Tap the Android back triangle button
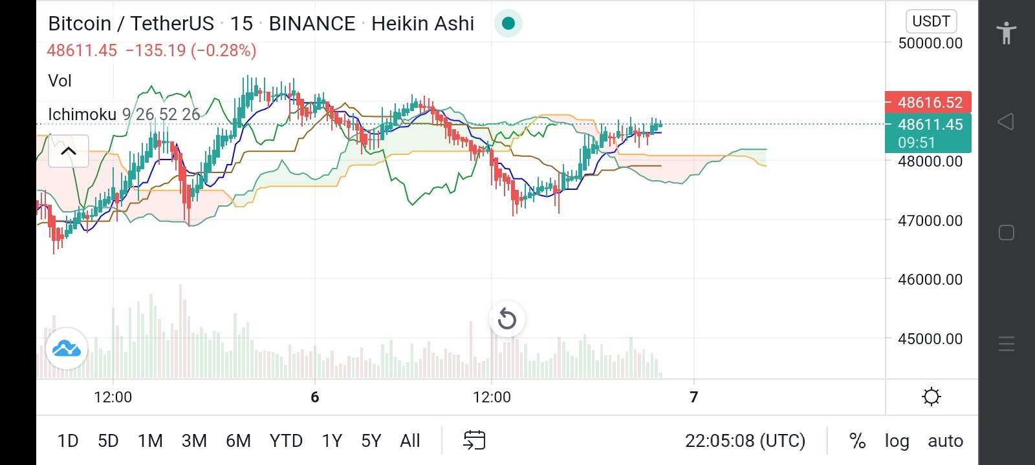 click(x=1006, y=121)
